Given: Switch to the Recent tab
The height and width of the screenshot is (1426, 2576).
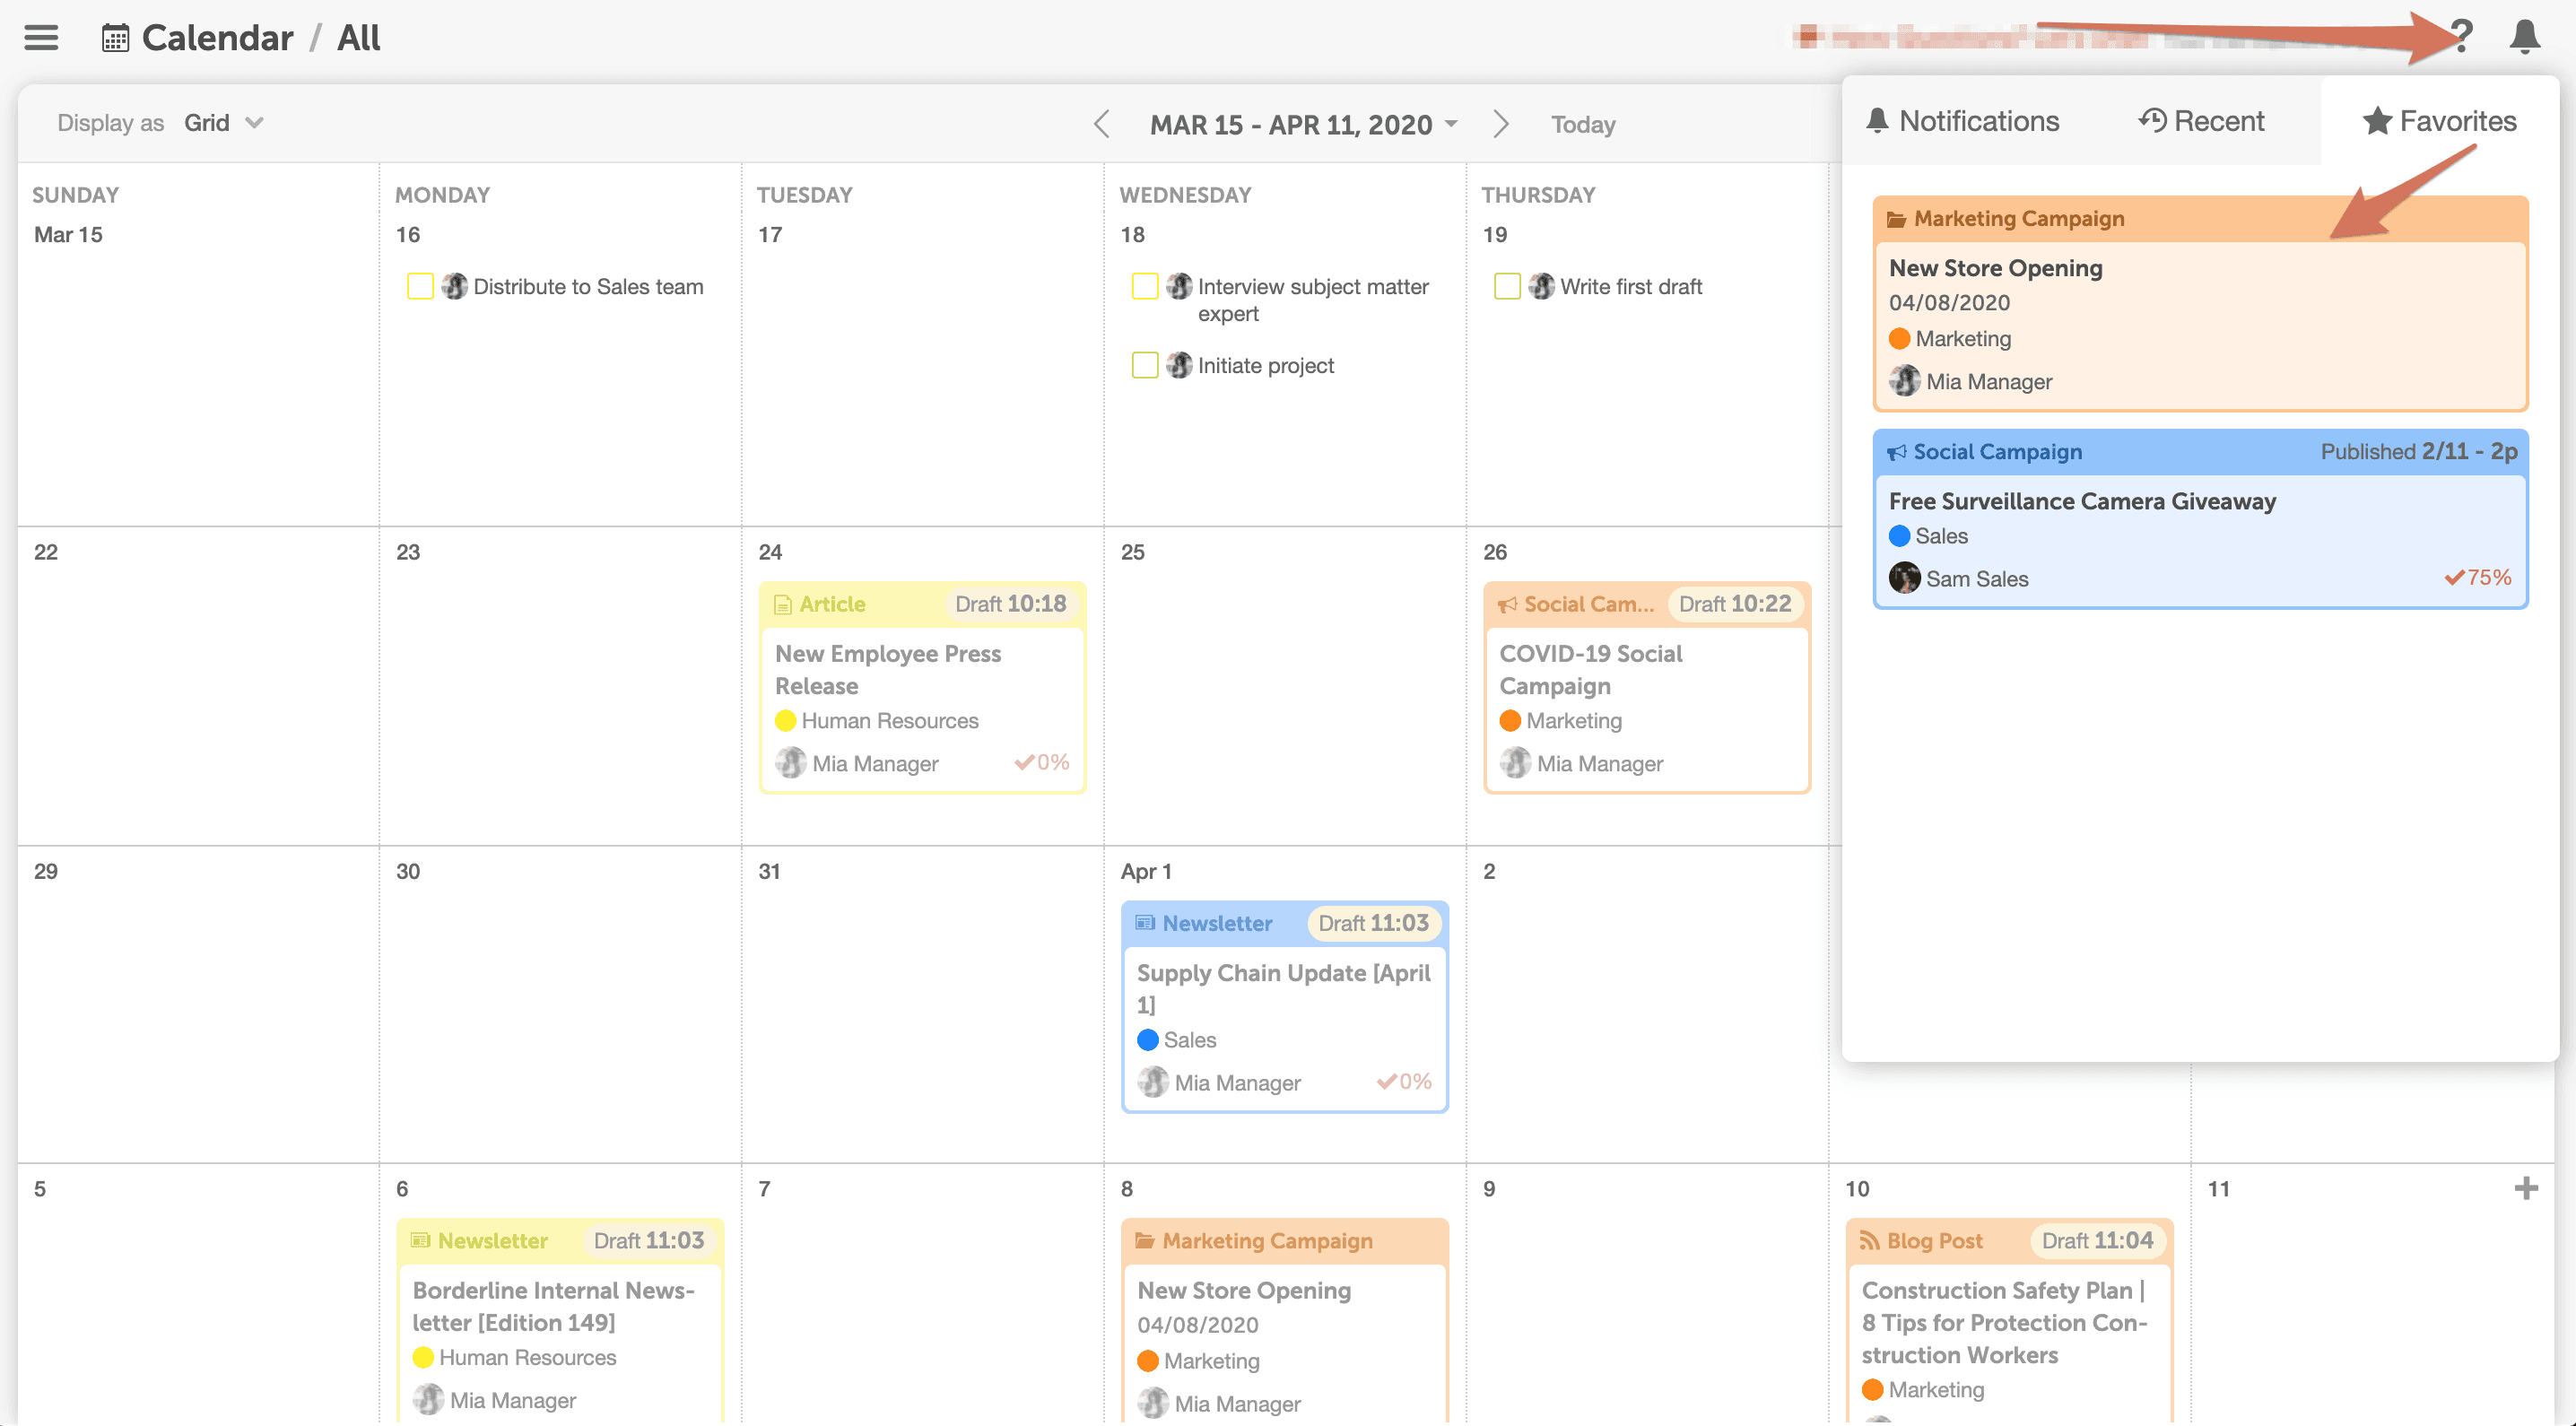Looking at the screenshot, I should [x=2201, y=122].
